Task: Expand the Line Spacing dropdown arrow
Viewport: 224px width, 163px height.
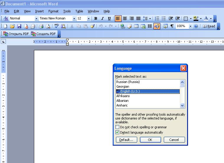Action: 150,19
